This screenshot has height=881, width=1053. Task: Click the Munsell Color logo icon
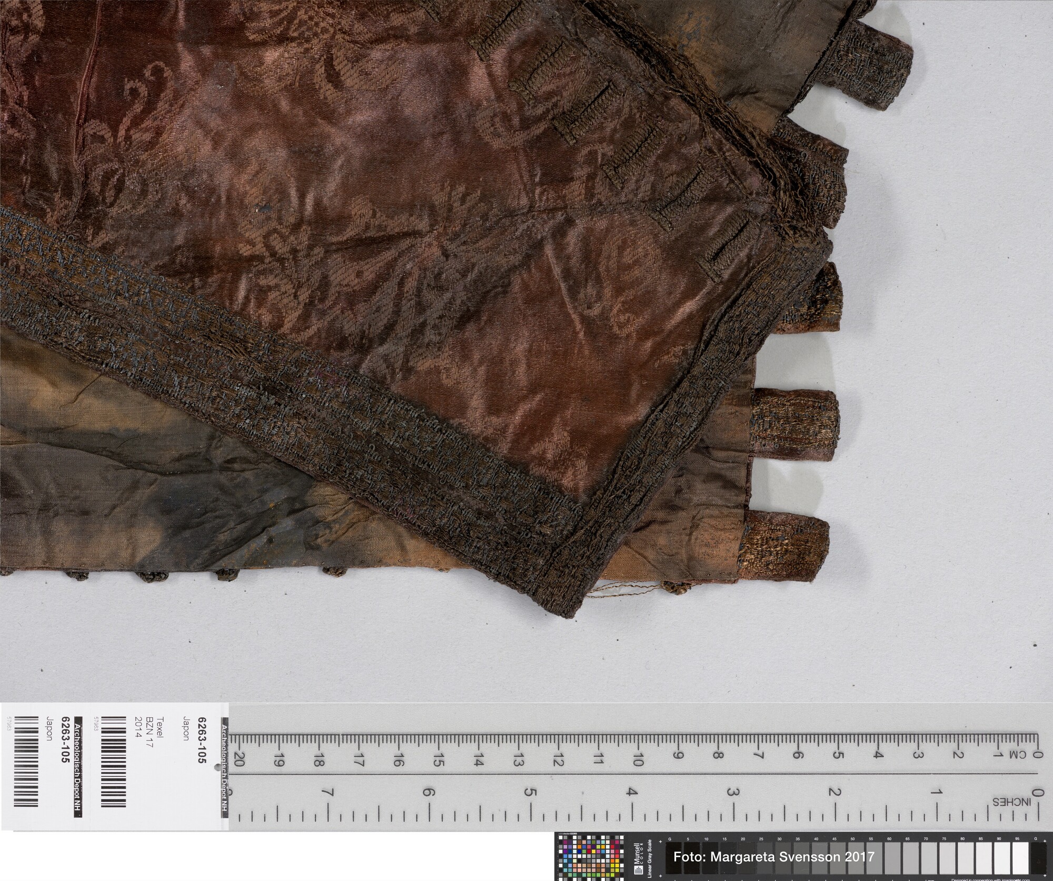click(639, 870)
